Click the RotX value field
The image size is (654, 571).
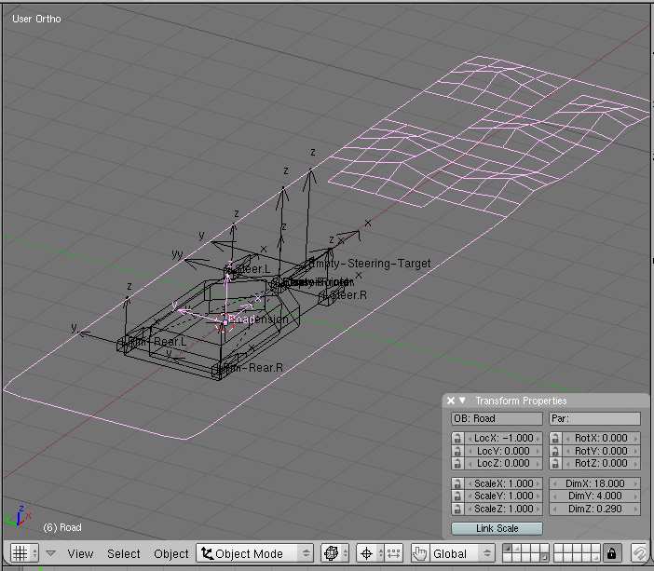pos(601,438)
